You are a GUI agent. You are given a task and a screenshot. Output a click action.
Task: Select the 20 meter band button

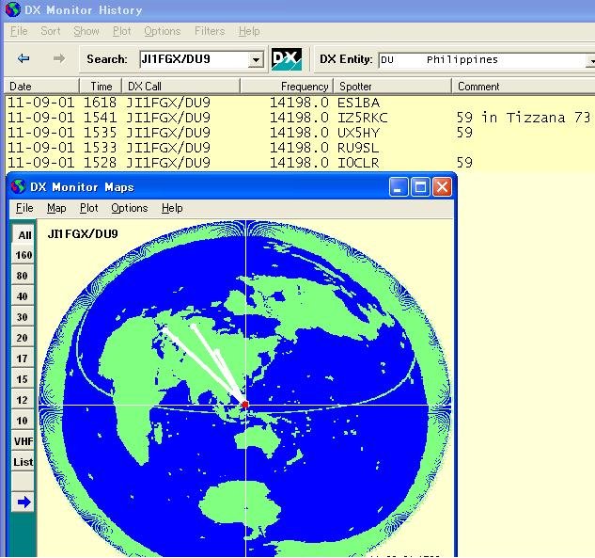click(x=23, y=338)
